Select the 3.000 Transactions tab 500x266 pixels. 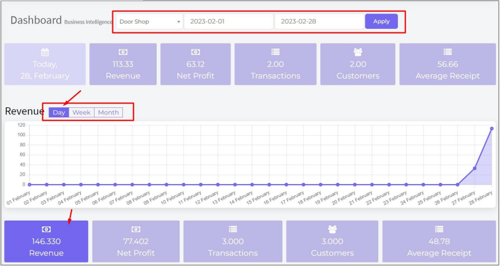[232, 241]
